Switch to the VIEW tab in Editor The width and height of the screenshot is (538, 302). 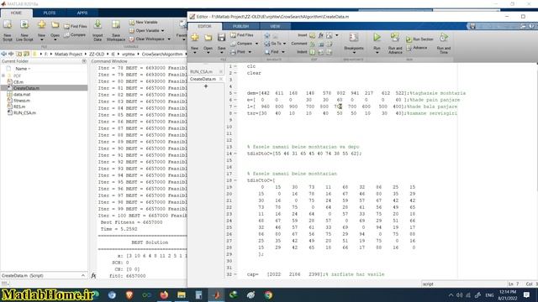tap(275, 26)
